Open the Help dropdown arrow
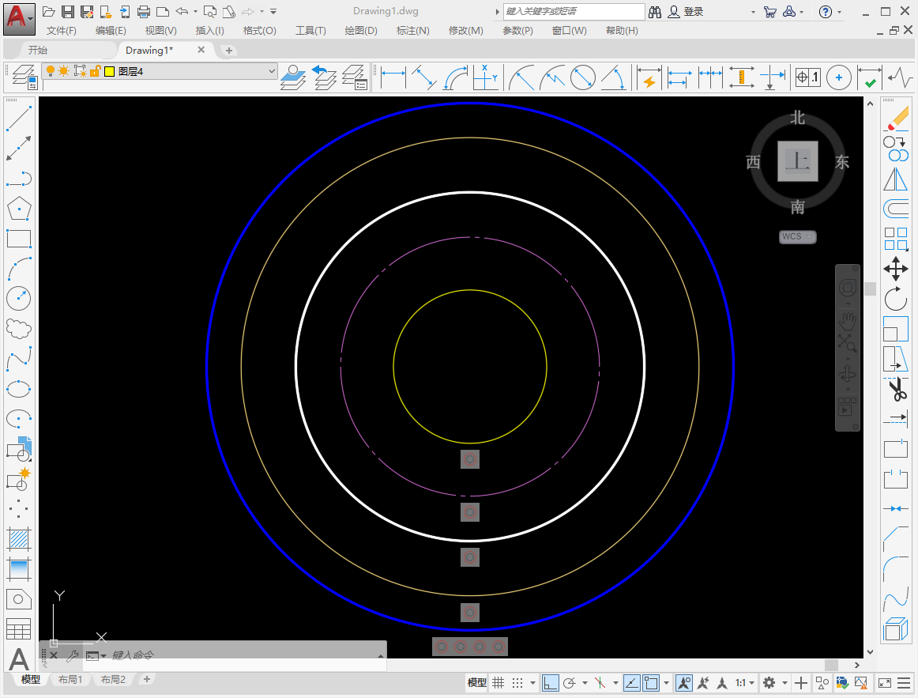 pos(839,12)
